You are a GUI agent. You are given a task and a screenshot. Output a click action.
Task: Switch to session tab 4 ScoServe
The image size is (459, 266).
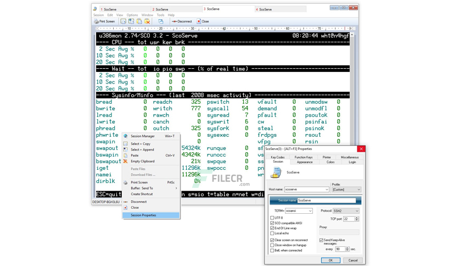(x=281, y=9)
